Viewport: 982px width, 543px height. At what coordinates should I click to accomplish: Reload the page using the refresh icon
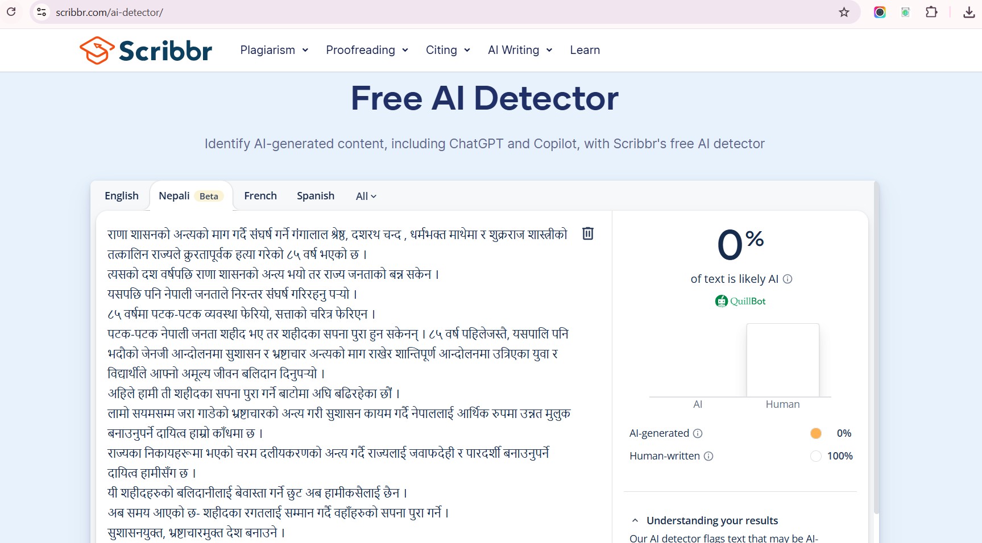click(x=11, y=12)
